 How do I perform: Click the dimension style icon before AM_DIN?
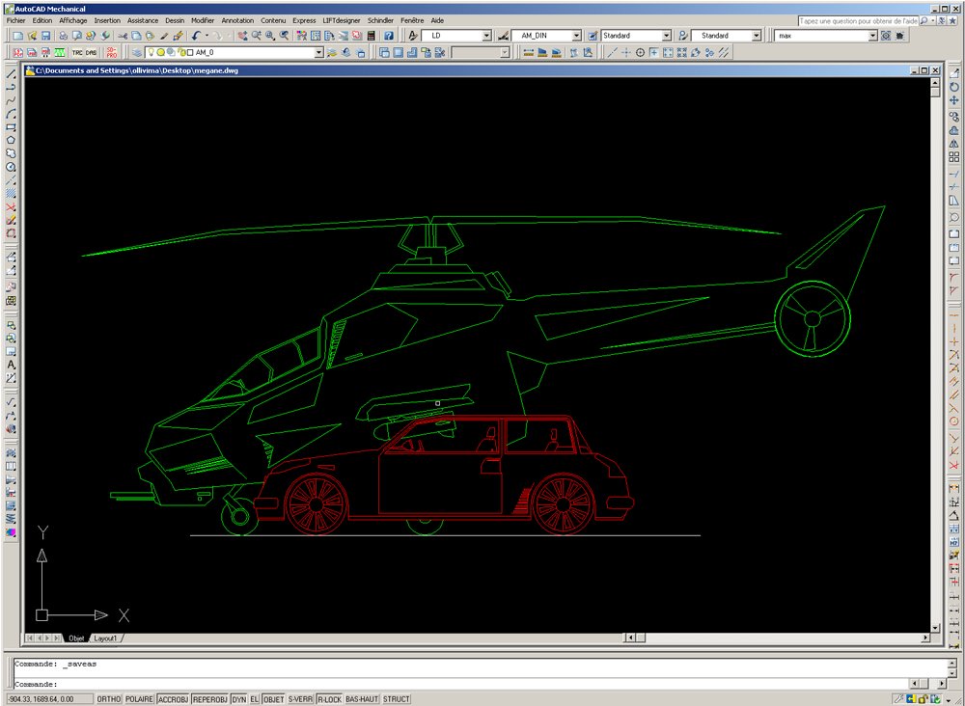tap(503, 36)
